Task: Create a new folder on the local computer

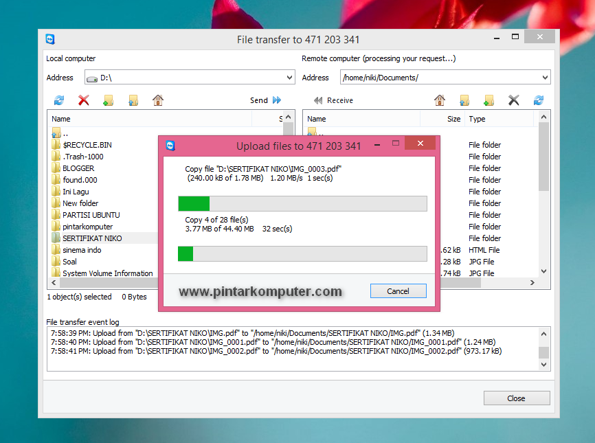Action: [108, 100]
